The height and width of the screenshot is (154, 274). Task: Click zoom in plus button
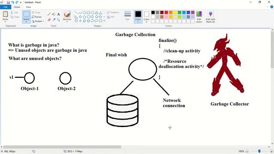coord(272,151)
